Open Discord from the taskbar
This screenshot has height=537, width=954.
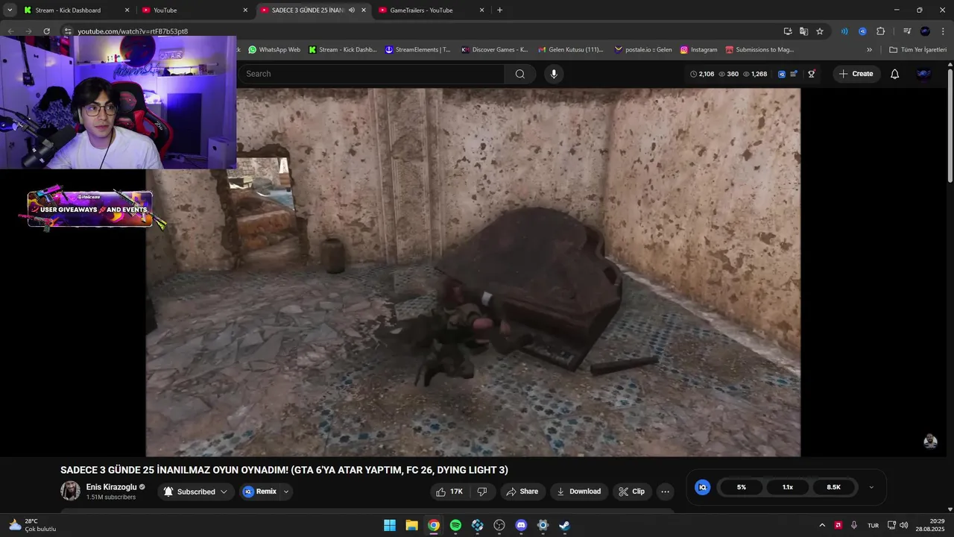tap(521, 525)
